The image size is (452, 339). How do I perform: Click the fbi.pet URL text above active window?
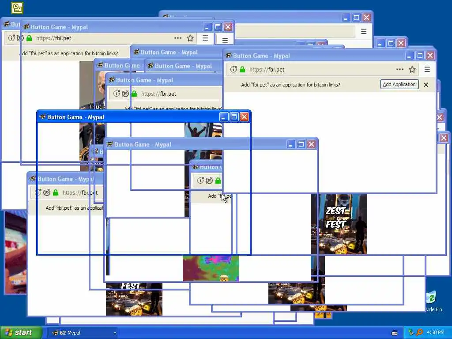click(x=158, y=94)
